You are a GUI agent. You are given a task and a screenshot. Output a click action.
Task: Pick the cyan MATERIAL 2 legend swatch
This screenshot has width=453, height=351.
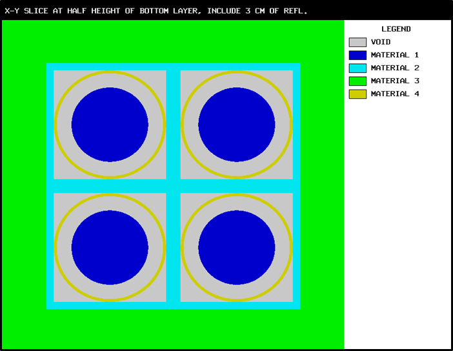357,68
